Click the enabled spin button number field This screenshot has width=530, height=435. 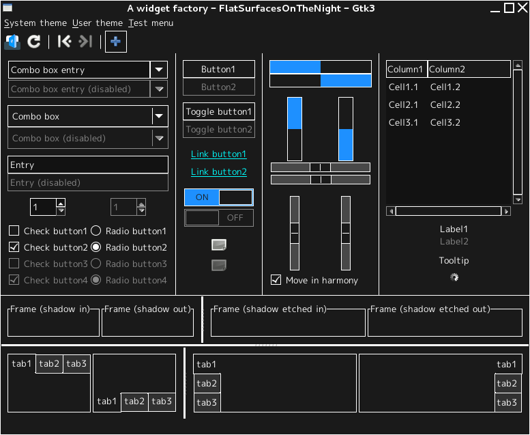tap(43, 207)
